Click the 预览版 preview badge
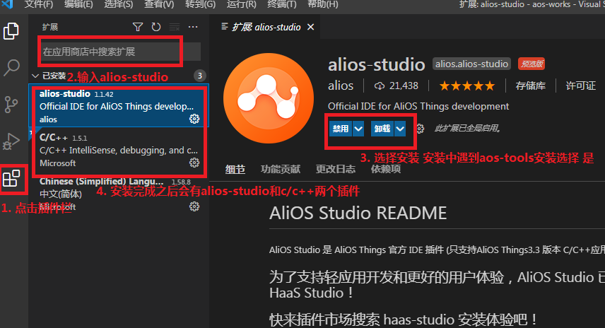 531,64
